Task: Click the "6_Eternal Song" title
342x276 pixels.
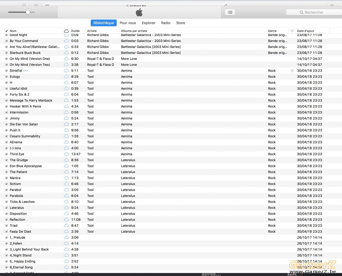Action: pos(21,267)
